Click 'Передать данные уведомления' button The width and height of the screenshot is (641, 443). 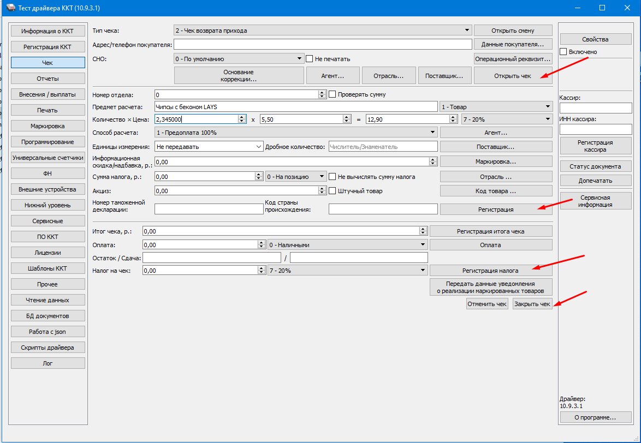tap(490, 287)
